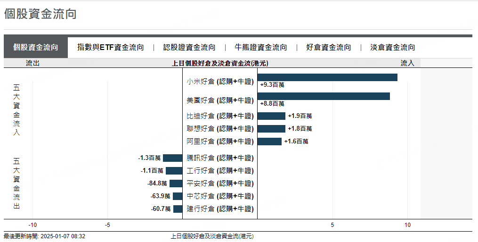
Task: Click the +8.8百萬 value
Action: [272, 104]
